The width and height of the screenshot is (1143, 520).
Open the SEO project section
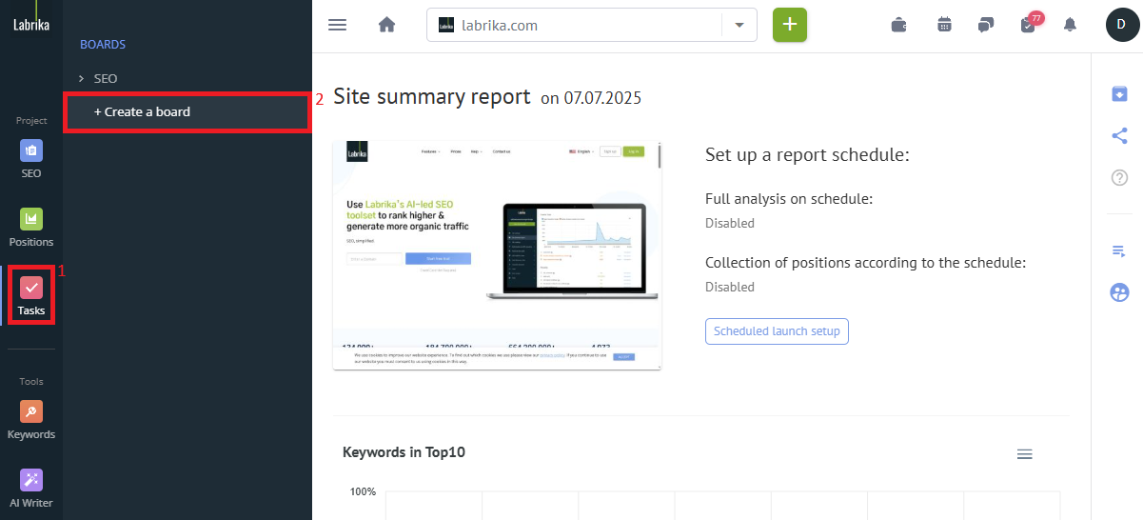[31, 159]
